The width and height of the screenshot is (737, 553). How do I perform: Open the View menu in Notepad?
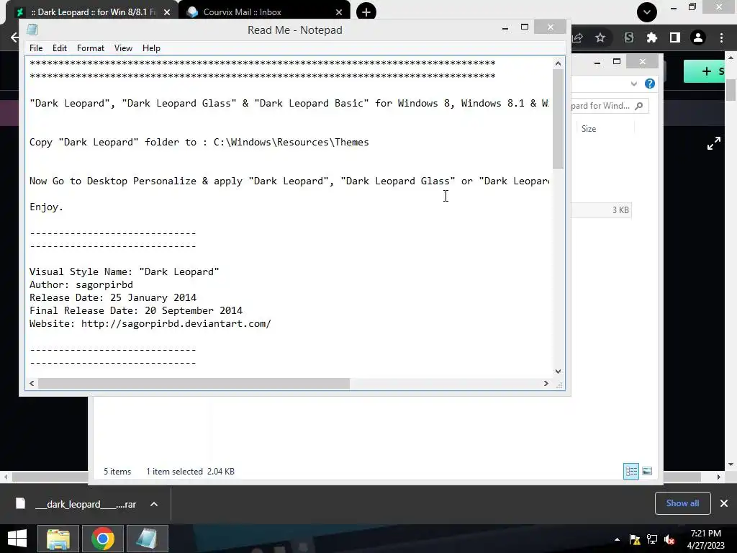(123, 48)
